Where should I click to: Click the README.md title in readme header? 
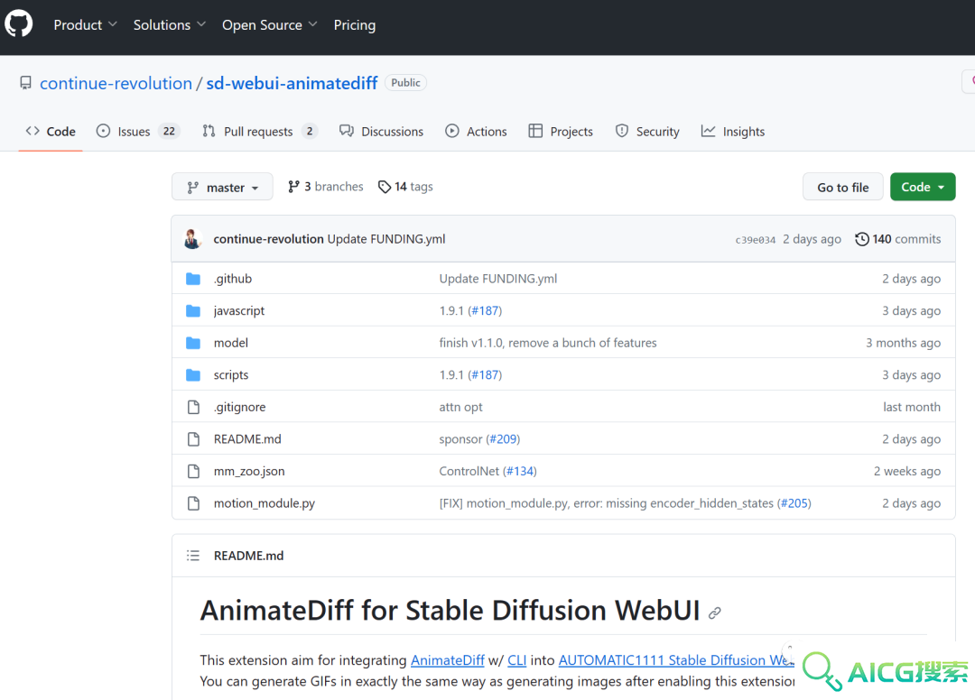(x=249, y=556)
